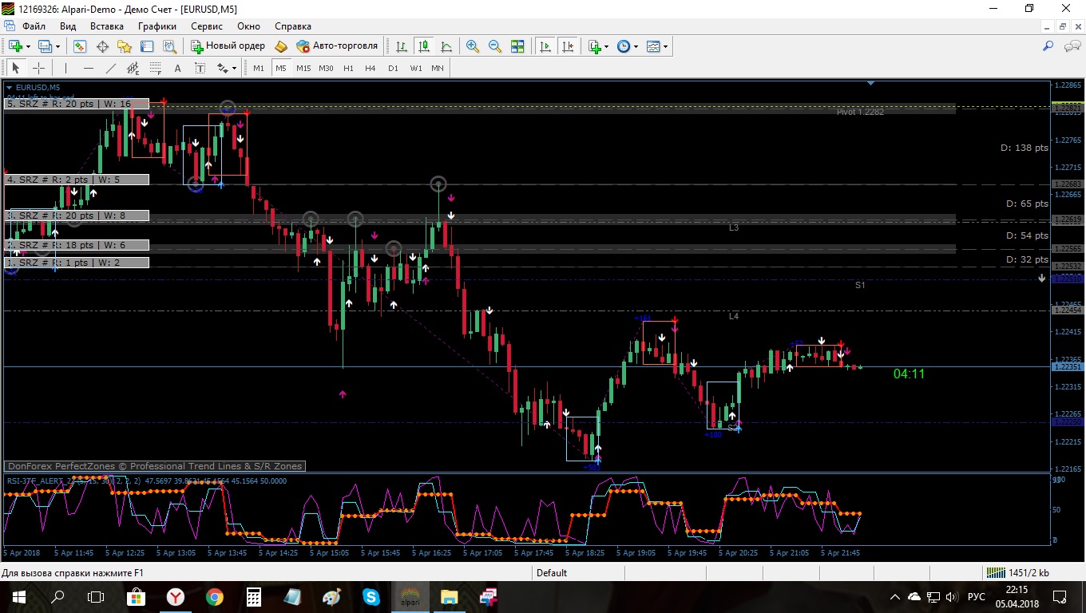Toggle the Авто-торговля button

pos(337,46)
